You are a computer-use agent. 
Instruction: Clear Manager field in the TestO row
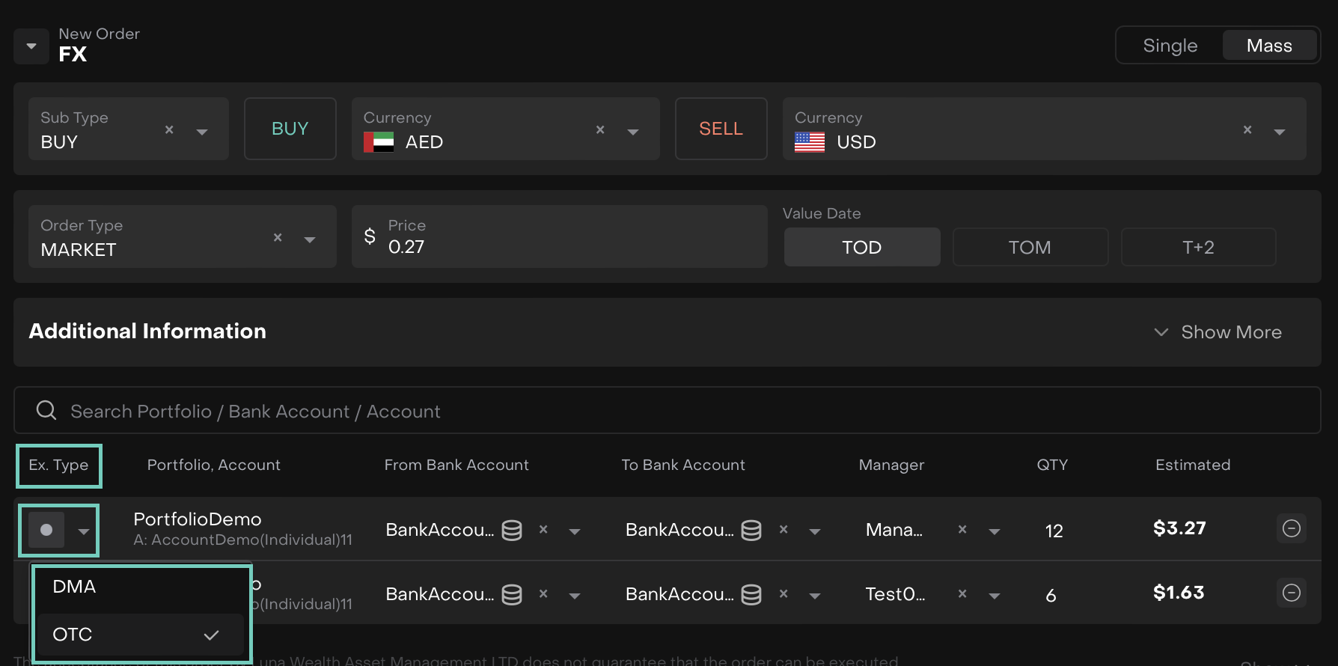(962, 594)
